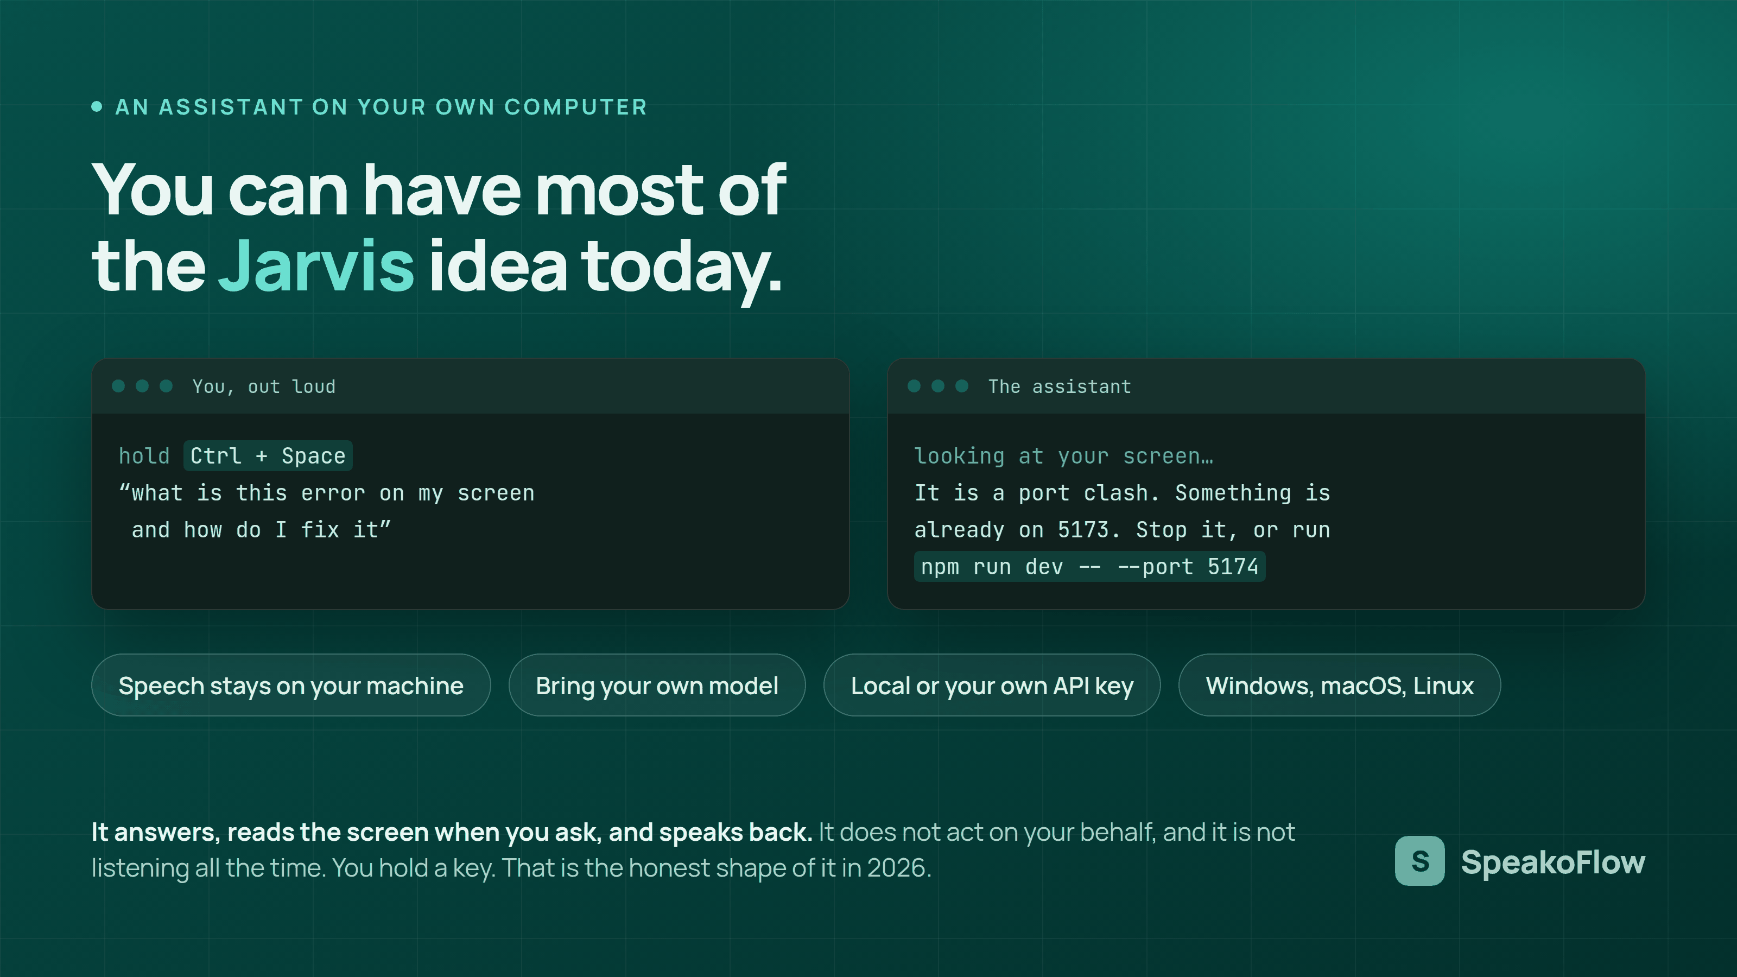The height and width of the screenshot is (977, 1737).
Task: Select the "Speech stays on your machine" pill
Action: [x=290, y=685]
